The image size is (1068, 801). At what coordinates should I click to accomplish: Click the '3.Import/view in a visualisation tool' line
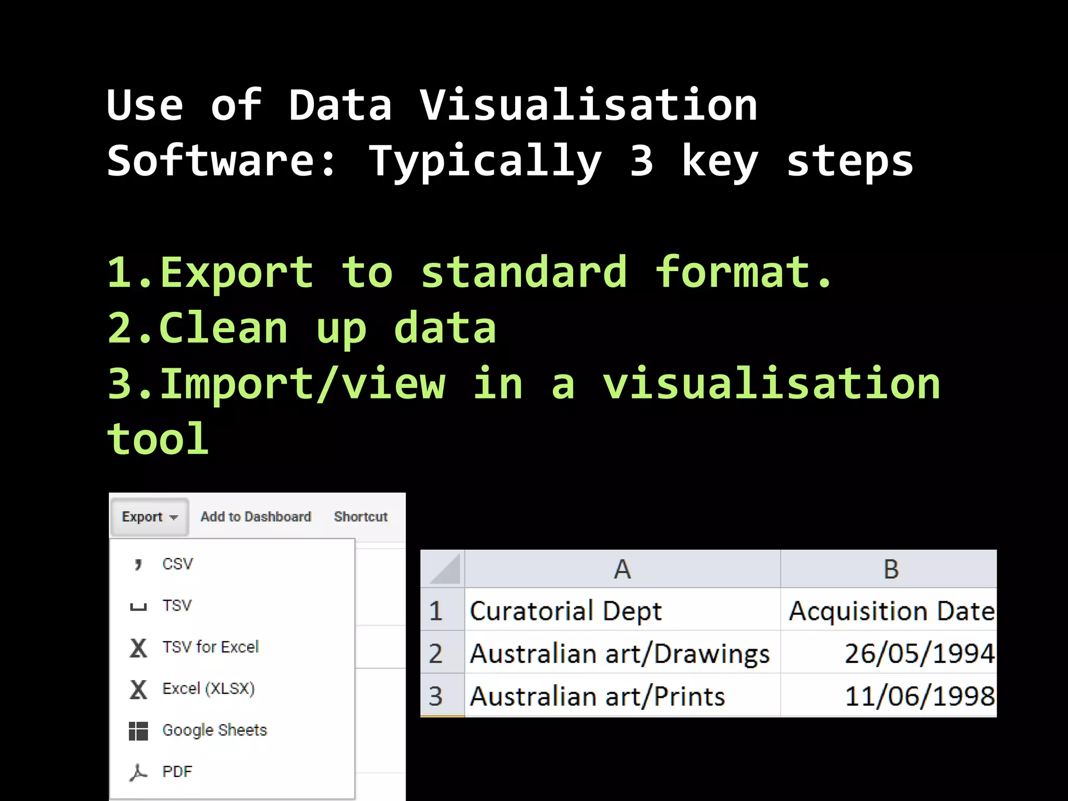pyautogui.click(x=524, y=411)
